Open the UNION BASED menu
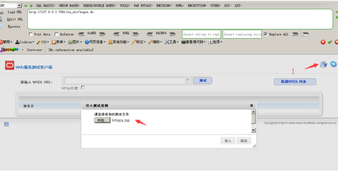338x174 pixels. (69, 6)
